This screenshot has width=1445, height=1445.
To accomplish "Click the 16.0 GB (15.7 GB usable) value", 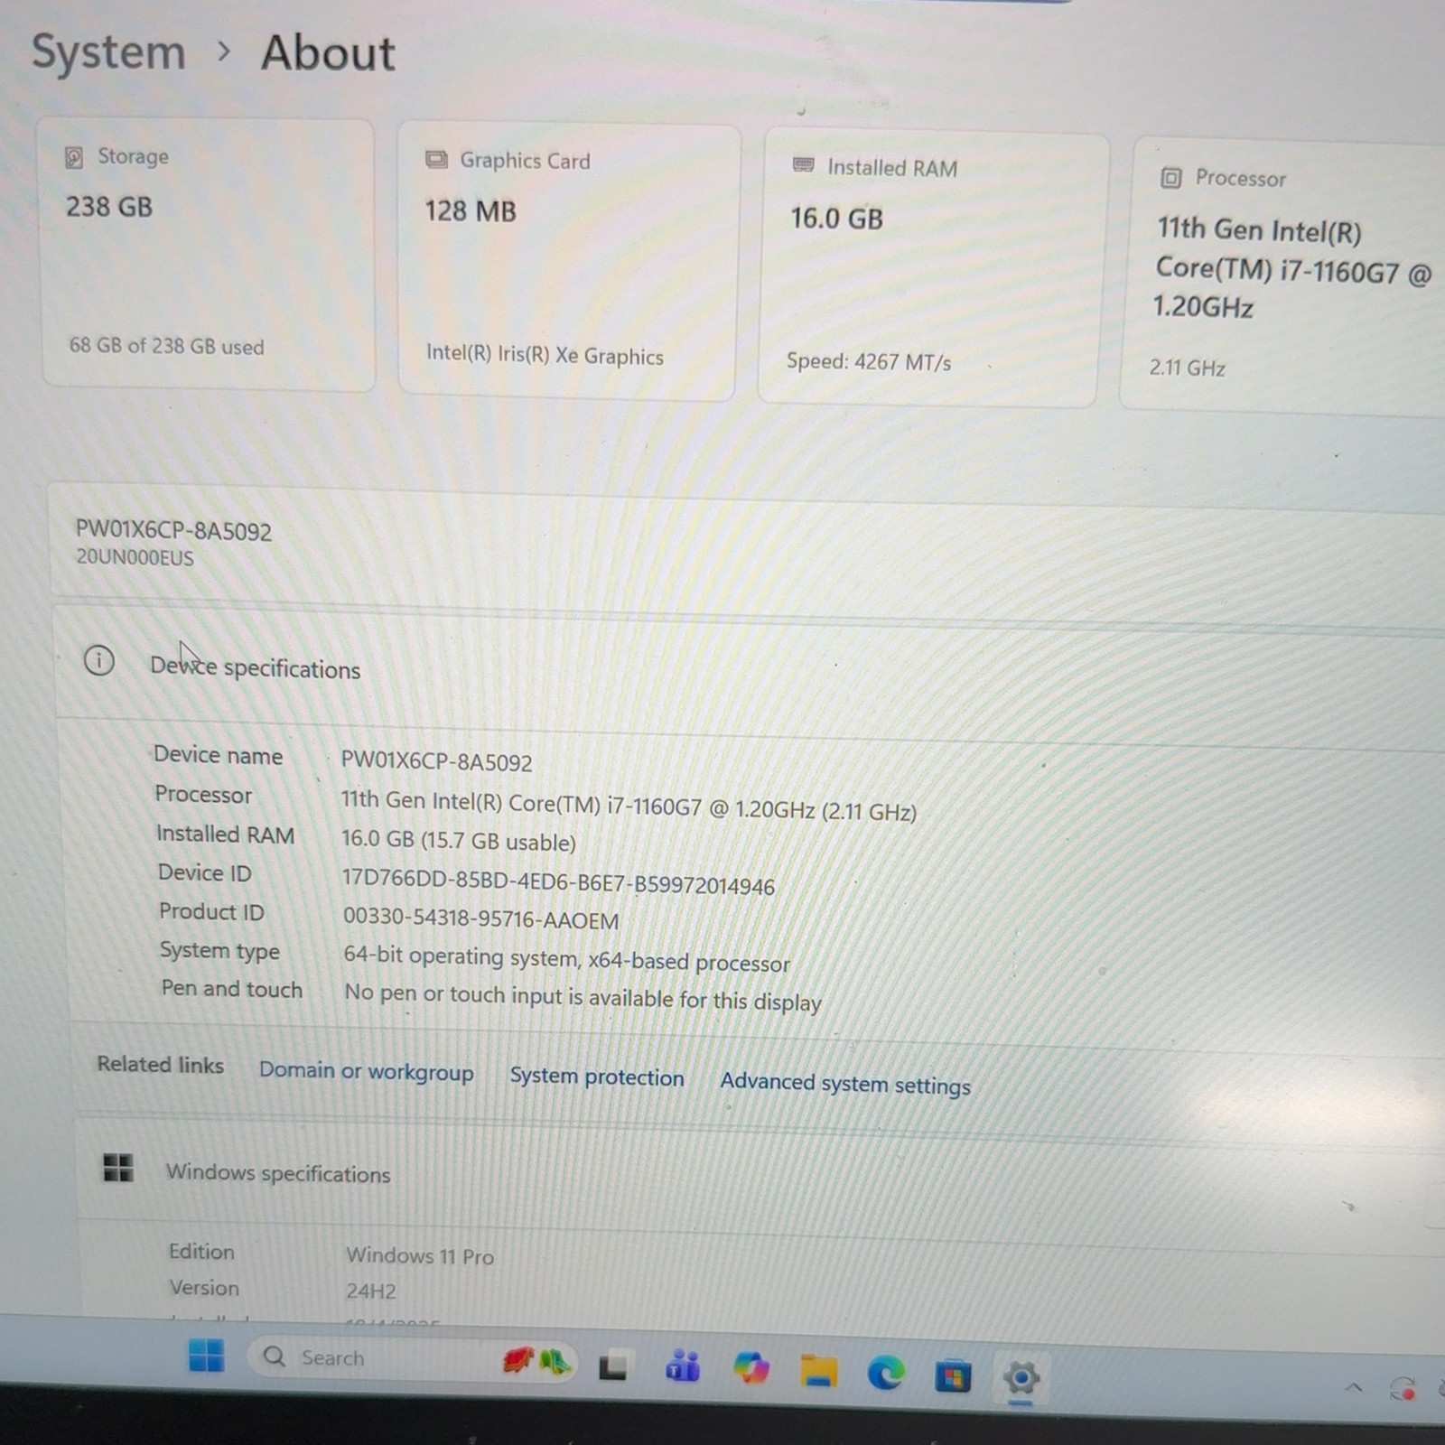I will coord(459,841).
